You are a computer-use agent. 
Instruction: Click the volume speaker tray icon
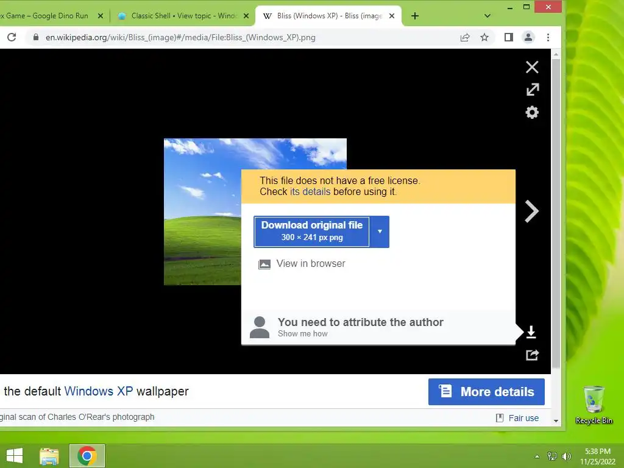(x=566, y=456)
